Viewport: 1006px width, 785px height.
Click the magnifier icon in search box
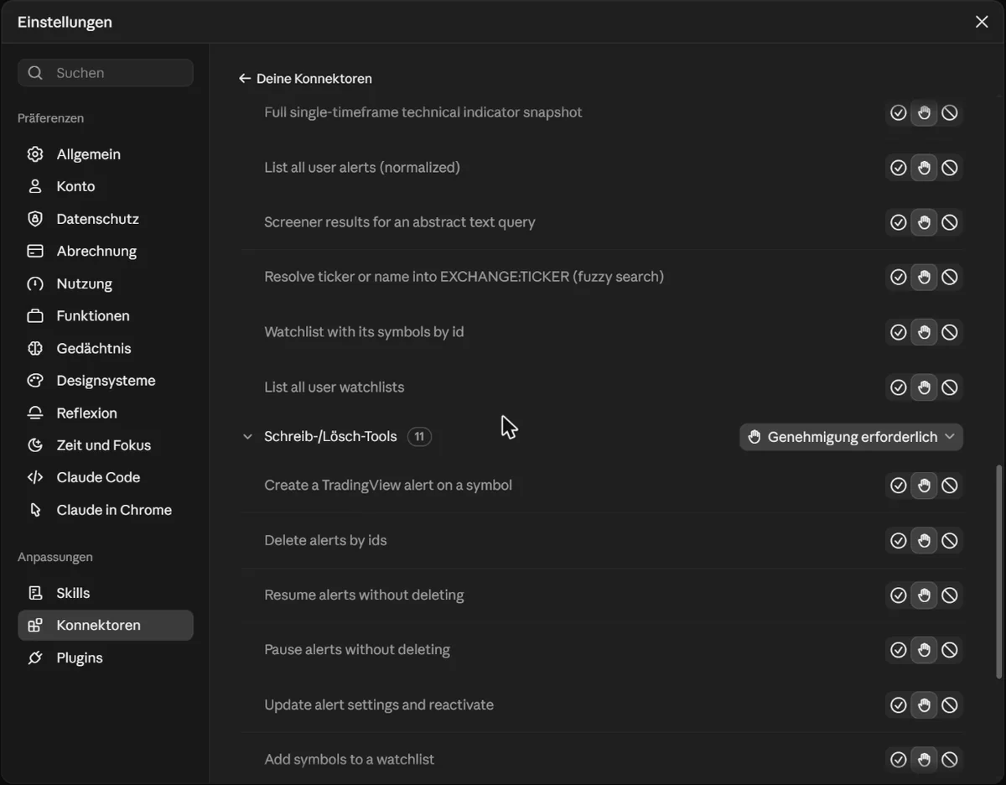point(35,73)
